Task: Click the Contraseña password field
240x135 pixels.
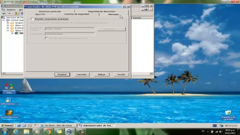Action: (70, 34)
